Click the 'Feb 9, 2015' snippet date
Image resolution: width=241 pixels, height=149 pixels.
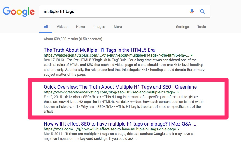[x=53, y=97]
